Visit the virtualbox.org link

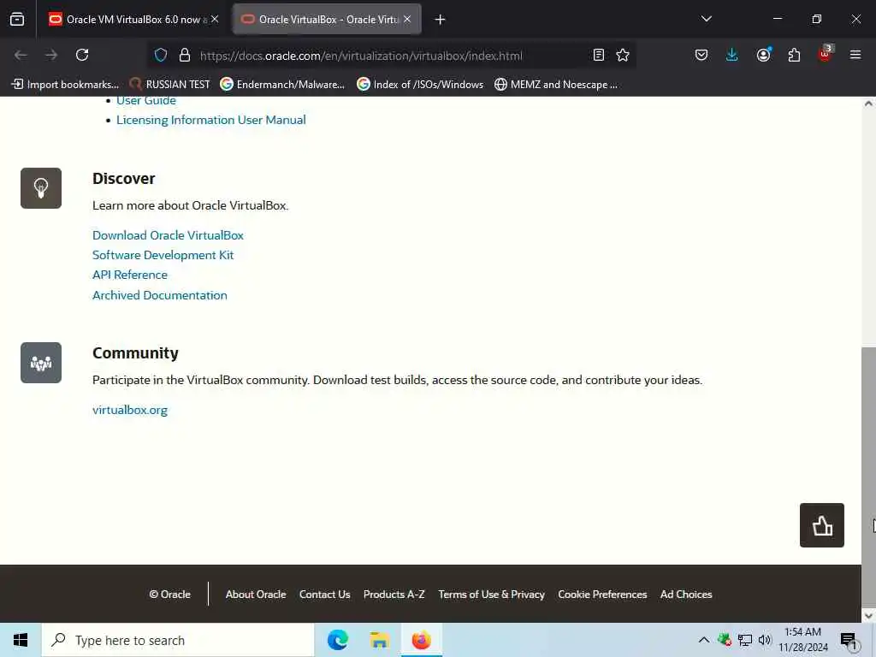130,410
